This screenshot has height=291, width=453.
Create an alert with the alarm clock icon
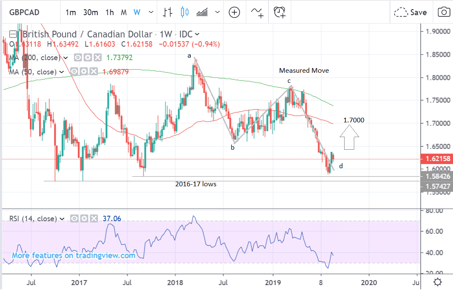280,12
